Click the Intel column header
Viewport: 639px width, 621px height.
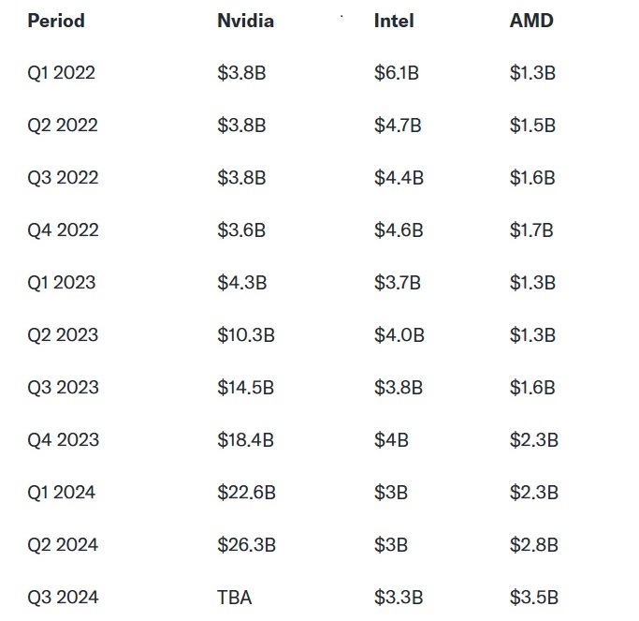(394, 21)
